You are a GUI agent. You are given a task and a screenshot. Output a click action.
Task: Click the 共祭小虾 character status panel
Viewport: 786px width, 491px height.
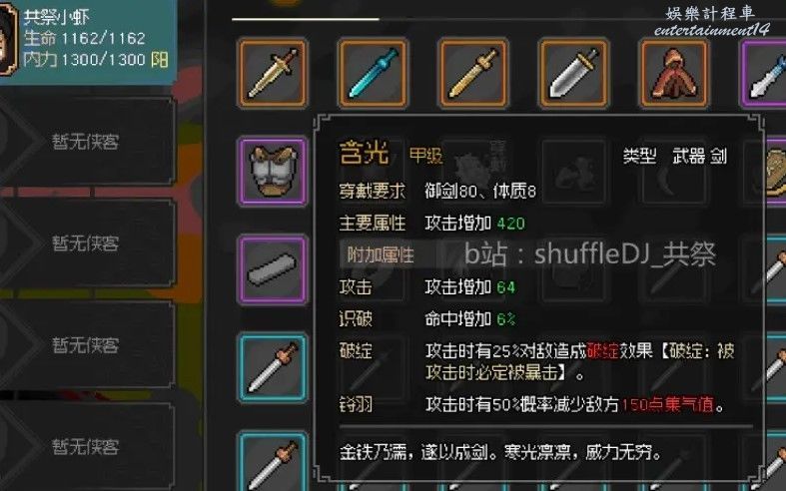88,41
